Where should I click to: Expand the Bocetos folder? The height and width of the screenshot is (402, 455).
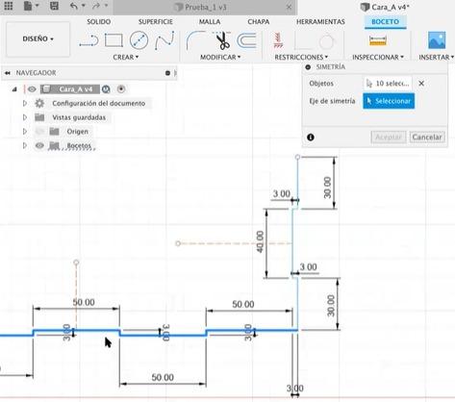click(x=25, y=145)
